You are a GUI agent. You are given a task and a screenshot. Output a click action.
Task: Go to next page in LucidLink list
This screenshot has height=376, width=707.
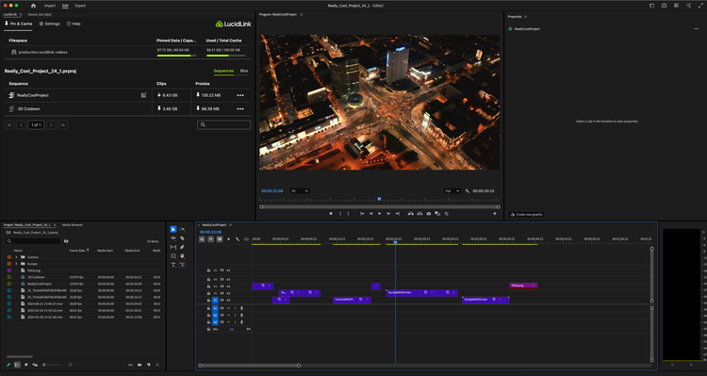[x=52, y=125]
